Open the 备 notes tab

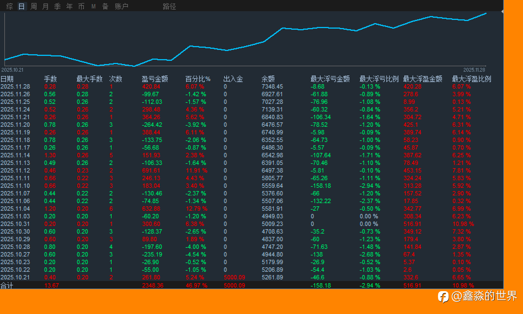coord(105,6)
